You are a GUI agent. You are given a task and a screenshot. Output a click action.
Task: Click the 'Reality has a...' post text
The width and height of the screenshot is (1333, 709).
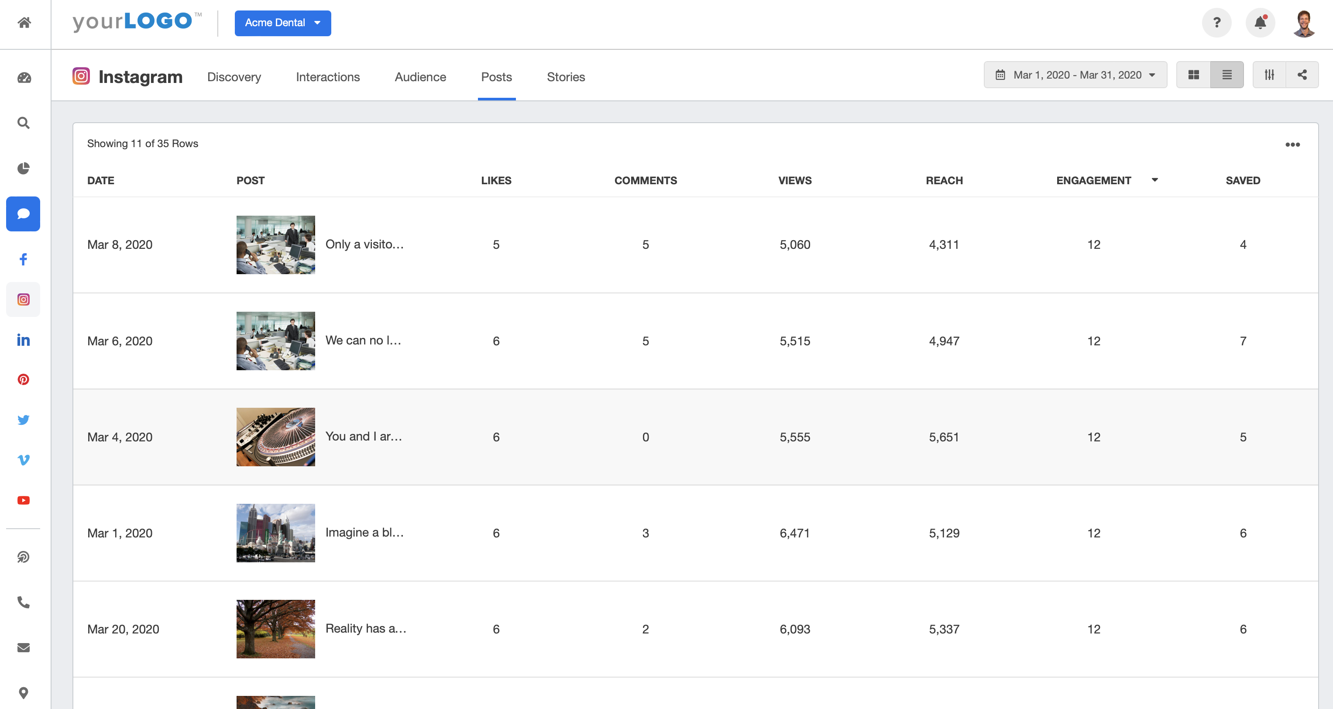tap(366, 629)
